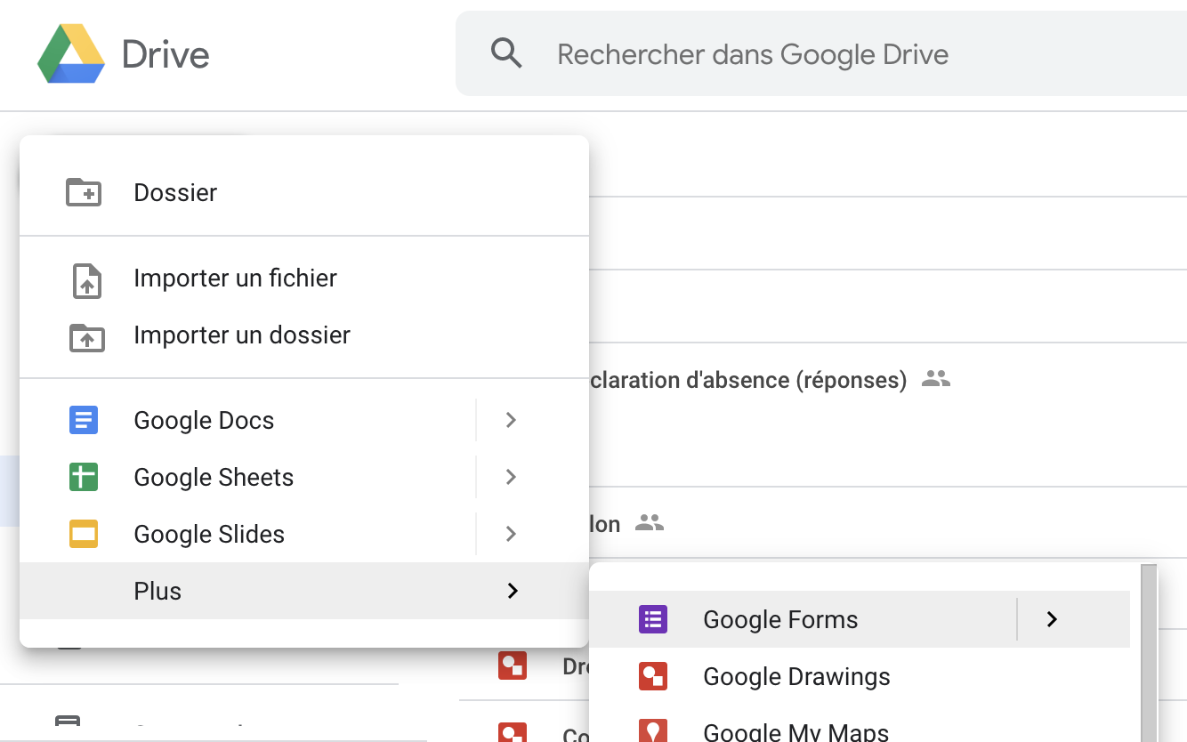Click the folder upload icon

point(87,336)
